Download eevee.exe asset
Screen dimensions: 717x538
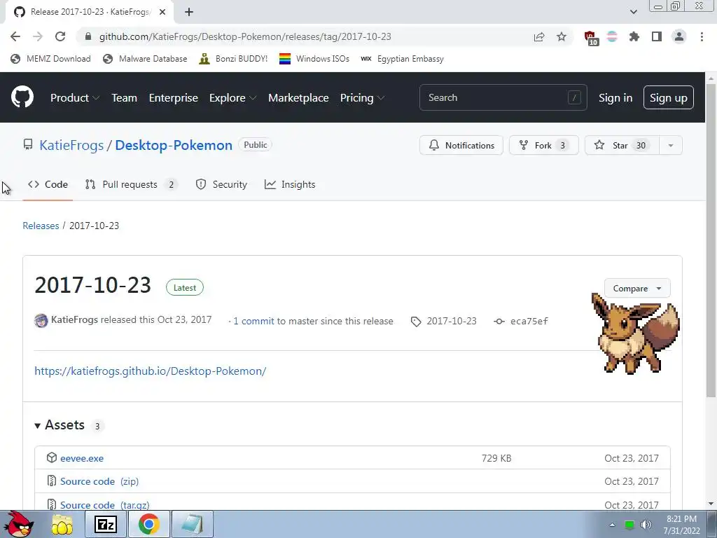[x=82, y=458]
